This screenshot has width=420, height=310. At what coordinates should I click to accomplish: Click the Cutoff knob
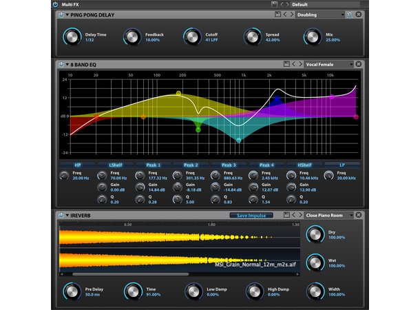(192, 37)
